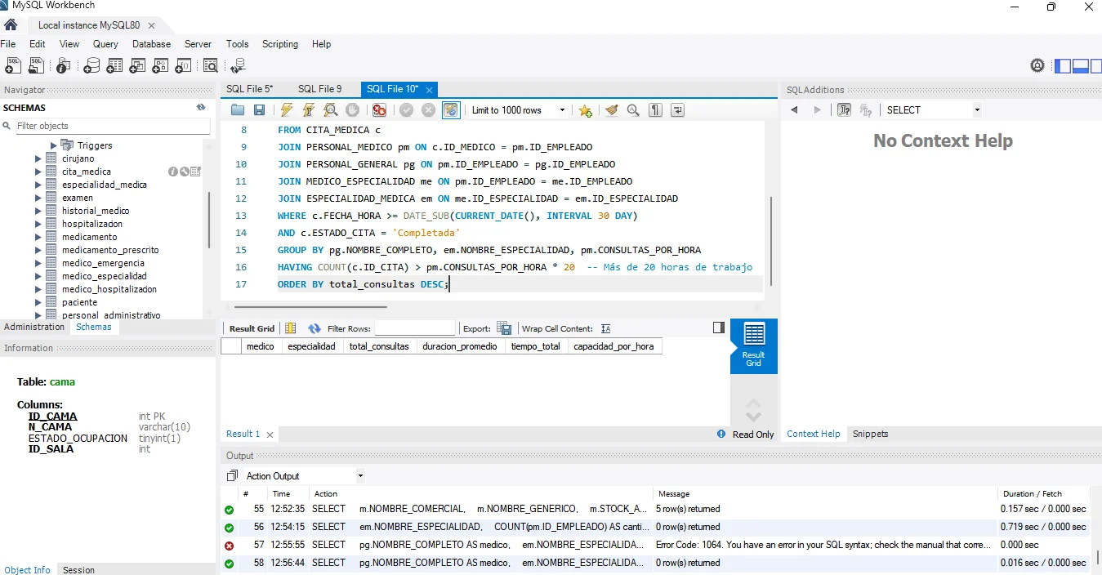Screen dimensions: 1102x575
Task: Toggle invisible characters display (pilcrow icon)
Action: point(655,110)
